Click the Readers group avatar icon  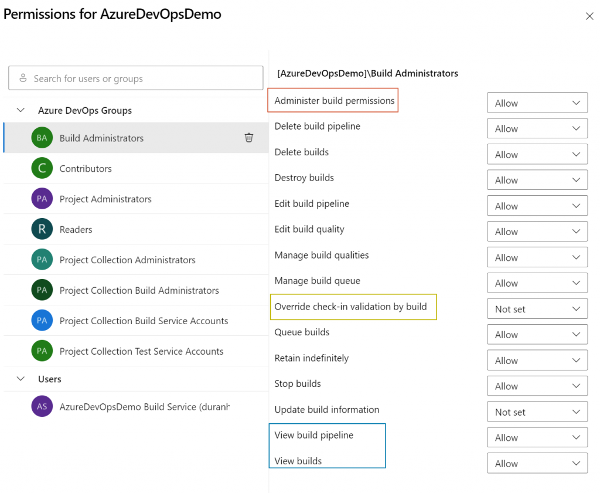42,230
